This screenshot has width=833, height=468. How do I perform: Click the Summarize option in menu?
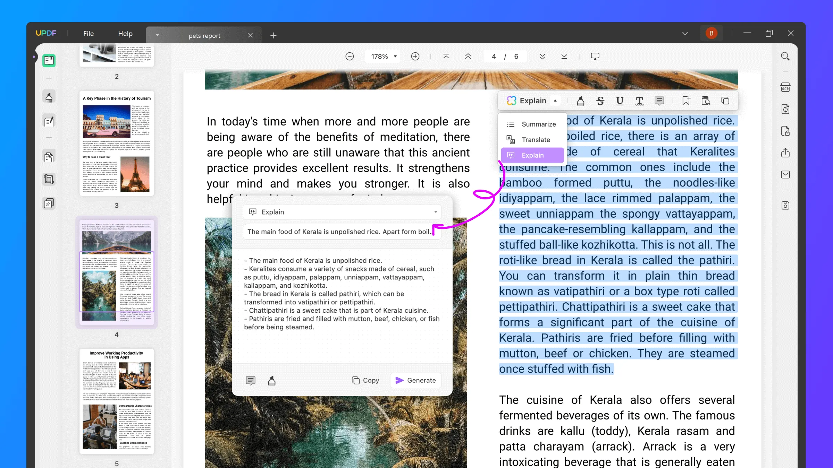pos(538,124)
